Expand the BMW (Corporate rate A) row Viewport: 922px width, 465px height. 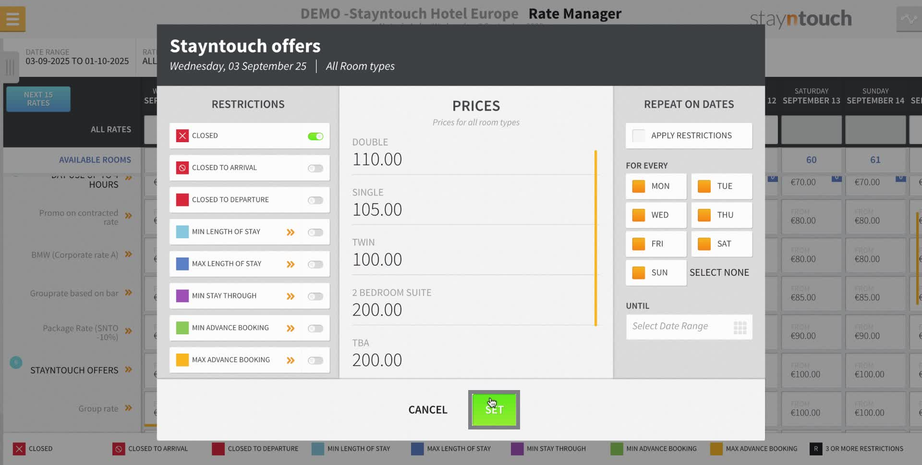[x=128, y=254]
